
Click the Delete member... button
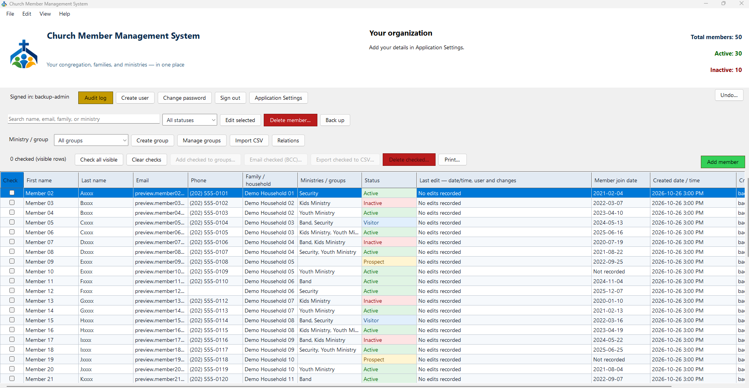point(290,120)
